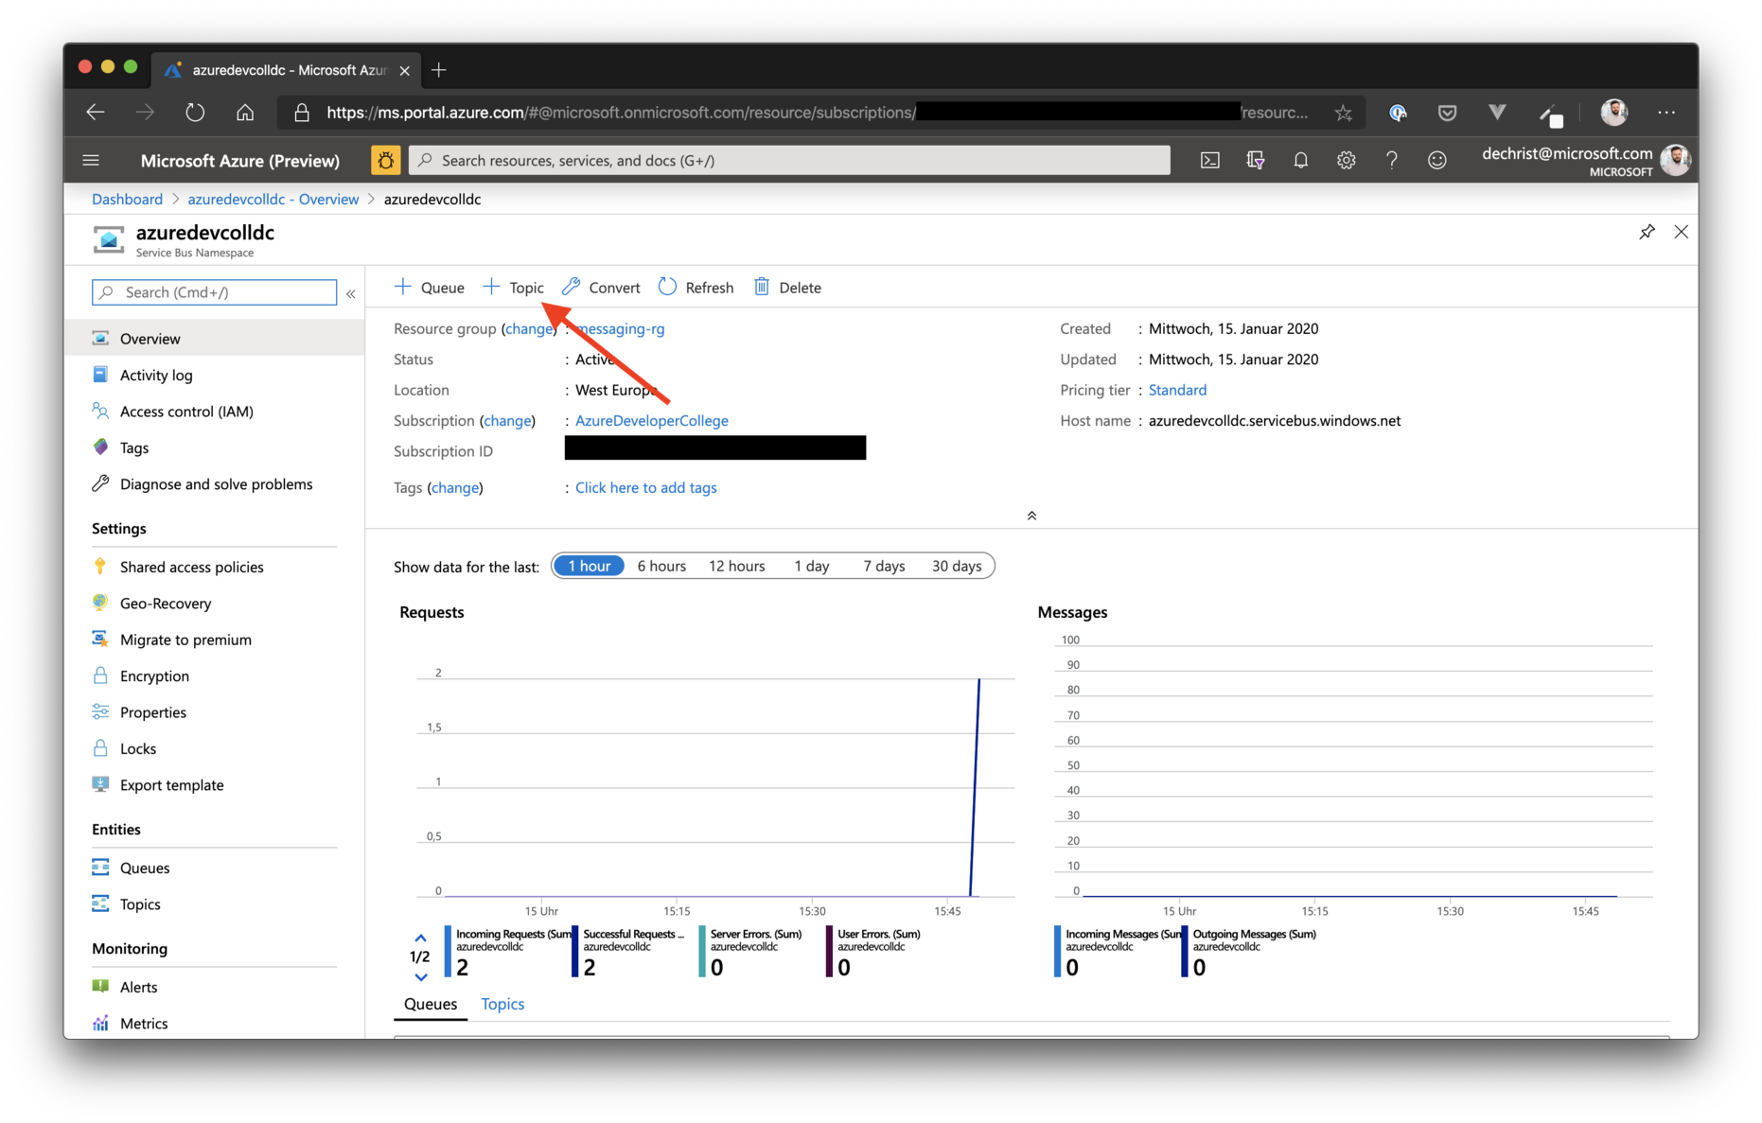Switch to the Topics tab

pyautogui.click(x=502, y=1004)
